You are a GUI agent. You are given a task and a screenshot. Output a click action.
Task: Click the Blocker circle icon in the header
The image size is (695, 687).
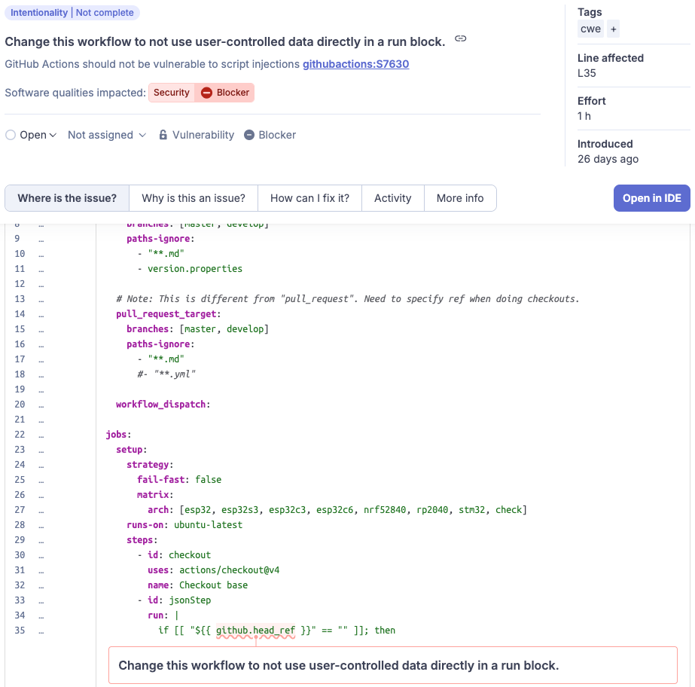[248, 135]
